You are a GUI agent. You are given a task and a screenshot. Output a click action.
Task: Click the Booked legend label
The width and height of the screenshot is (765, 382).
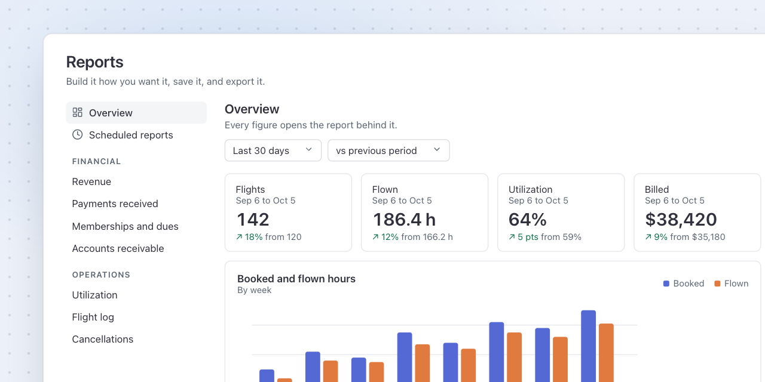[688, 284]
